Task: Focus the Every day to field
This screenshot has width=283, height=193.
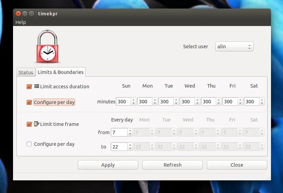Action: pos(119,147)
